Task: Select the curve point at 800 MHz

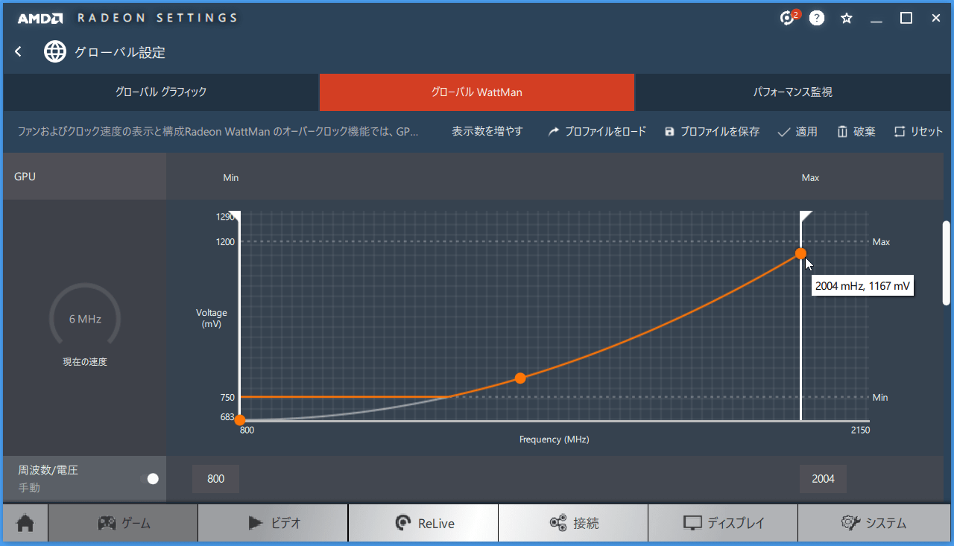Action: [x=240, y=420]
